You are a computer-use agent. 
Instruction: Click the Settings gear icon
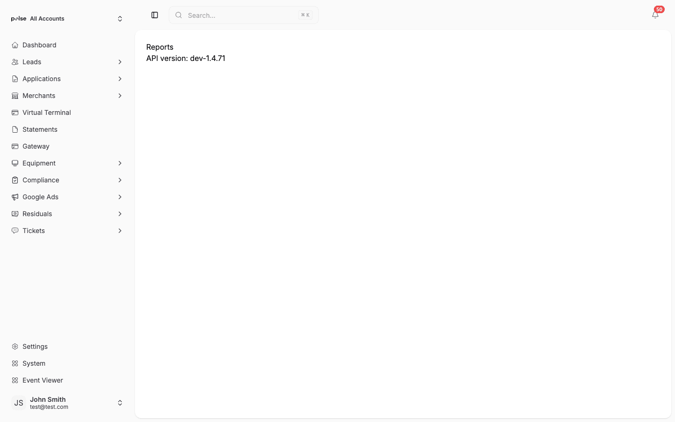pos(15,347)
